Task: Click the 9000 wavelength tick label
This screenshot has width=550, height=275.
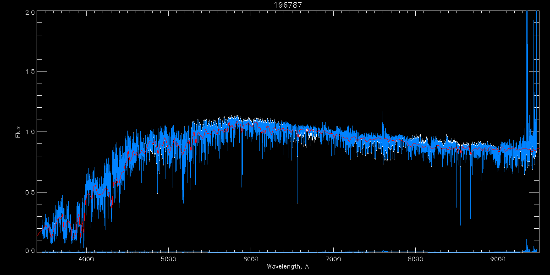Action: click(x=498, y=258)
